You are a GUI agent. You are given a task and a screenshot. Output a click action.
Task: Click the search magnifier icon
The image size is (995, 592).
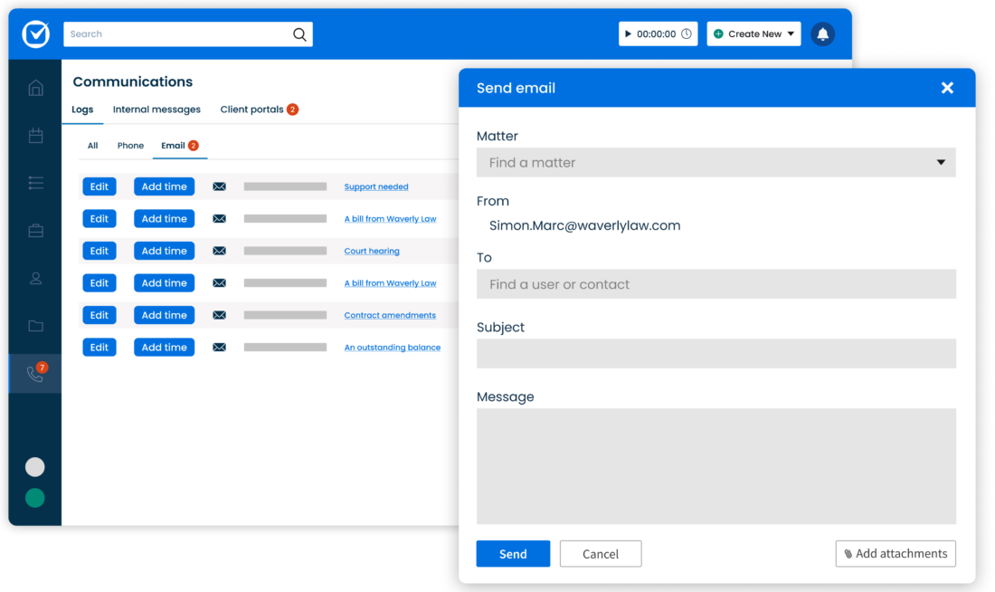point(299,34)
